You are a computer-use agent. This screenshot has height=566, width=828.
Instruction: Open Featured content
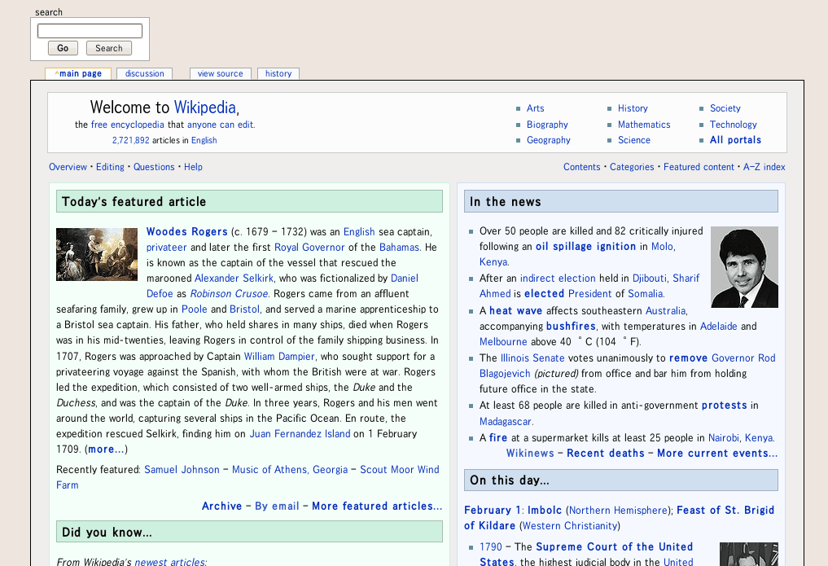[x=699, y=166]
